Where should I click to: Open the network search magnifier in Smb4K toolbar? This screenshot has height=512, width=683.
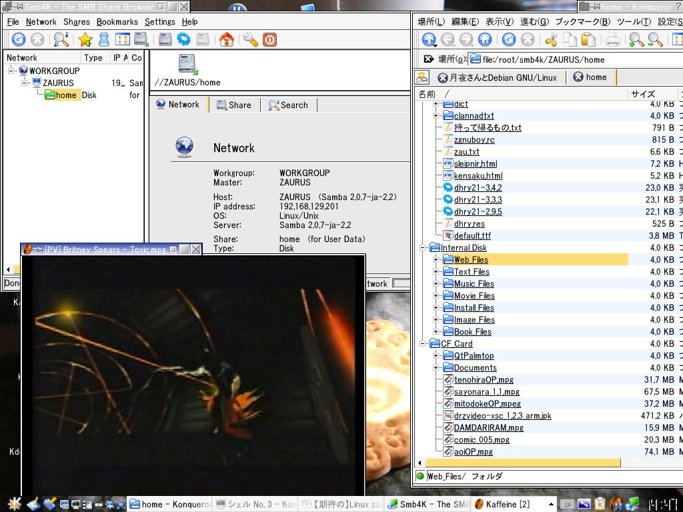(61, 39)
